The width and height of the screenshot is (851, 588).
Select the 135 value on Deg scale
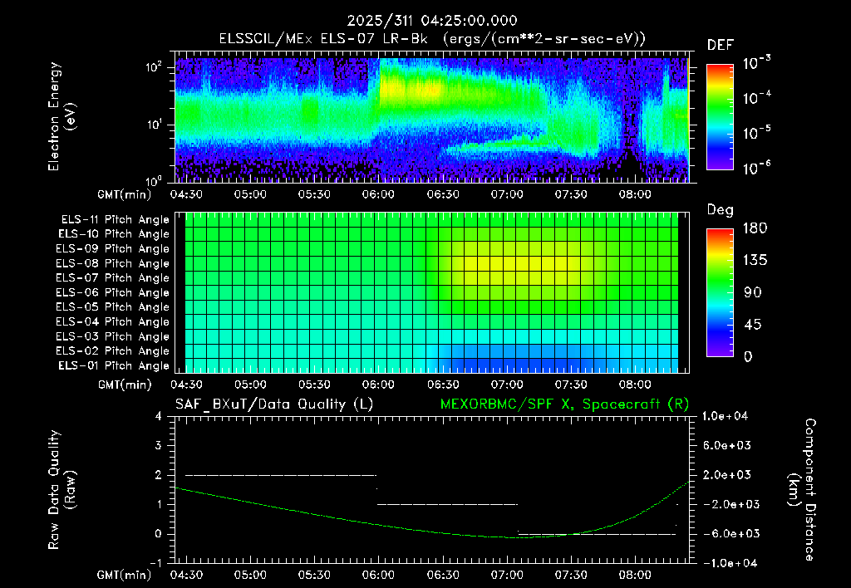coord(755,260)
